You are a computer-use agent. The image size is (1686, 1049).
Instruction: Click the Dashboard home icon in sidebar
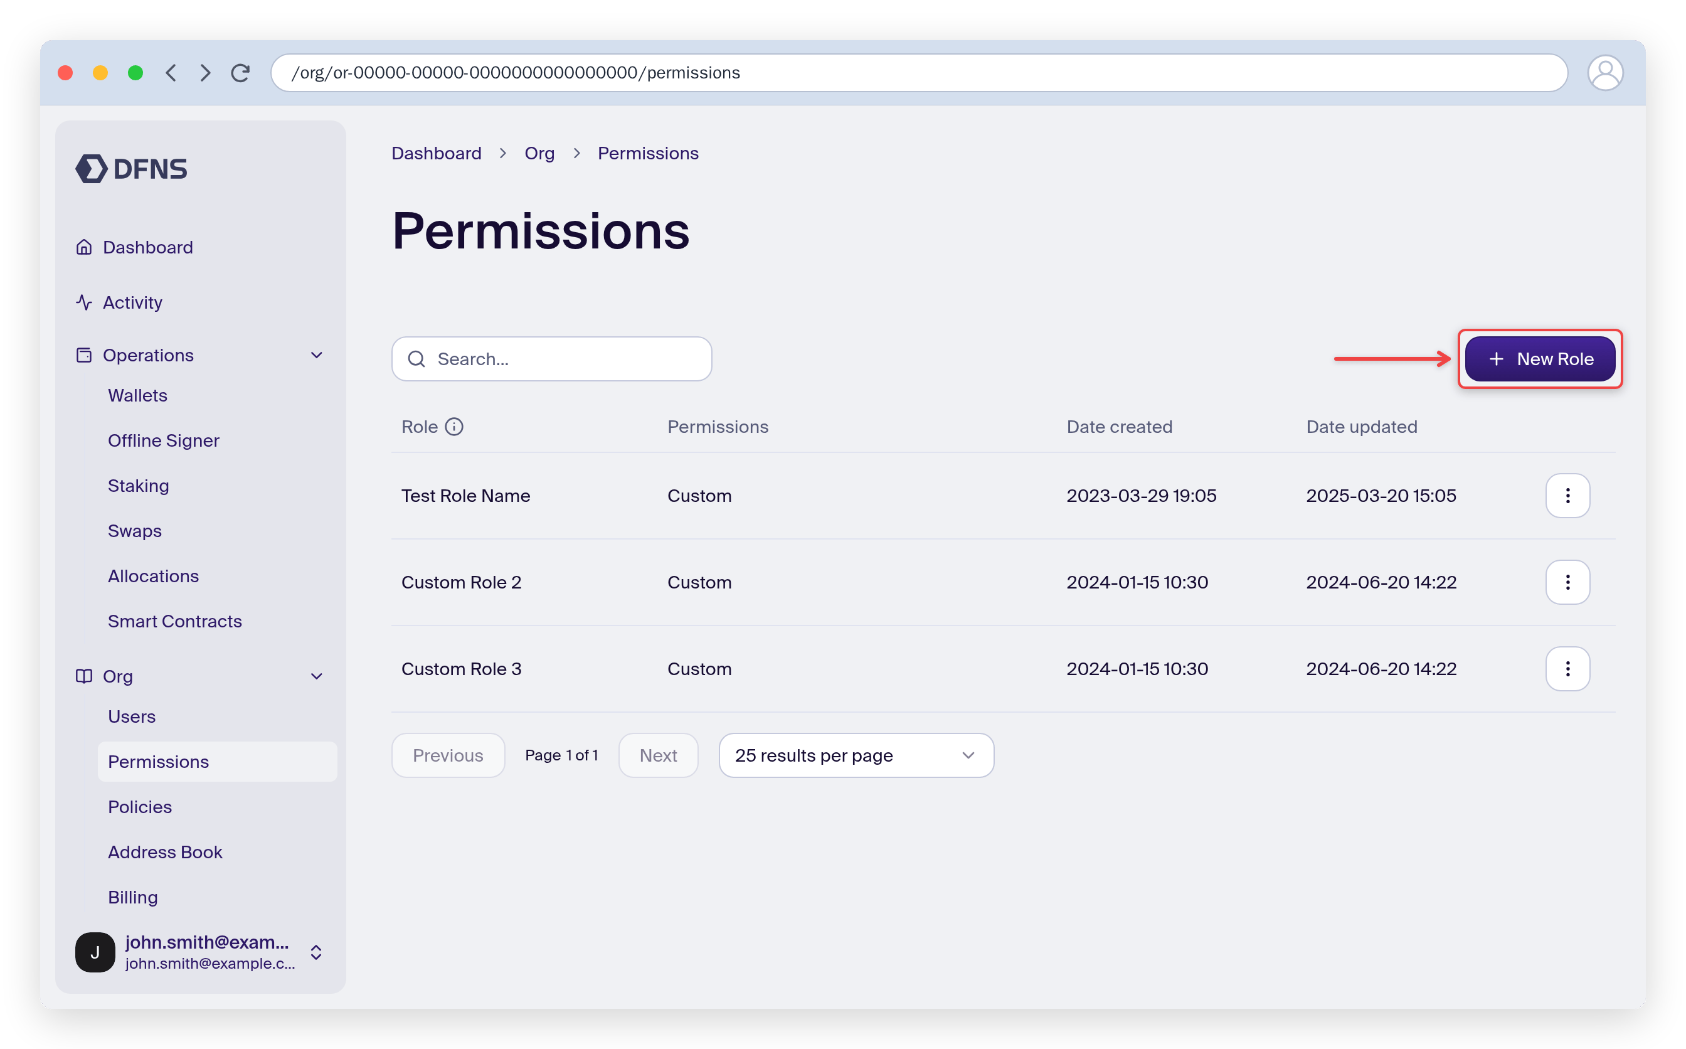84,247
